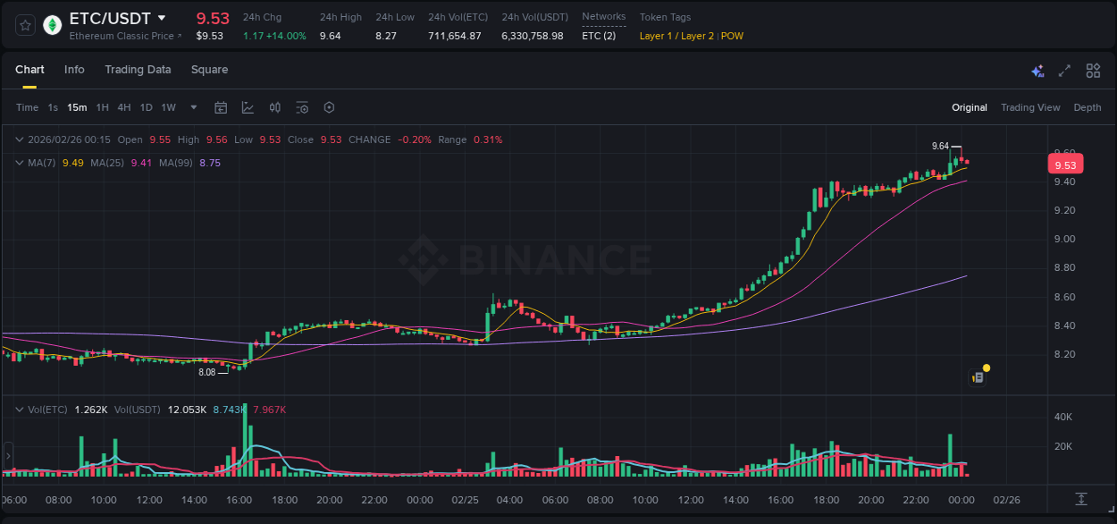Open the candlestick display settings icon
Viewport: 1117px width, 524px height.
click(x=274, y=107)
